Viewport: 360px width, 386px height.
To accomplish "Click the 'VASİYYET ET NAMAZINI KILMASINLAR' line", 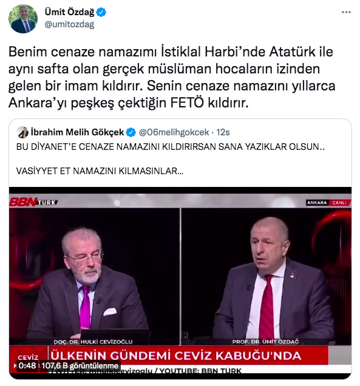I will [100, 171].
